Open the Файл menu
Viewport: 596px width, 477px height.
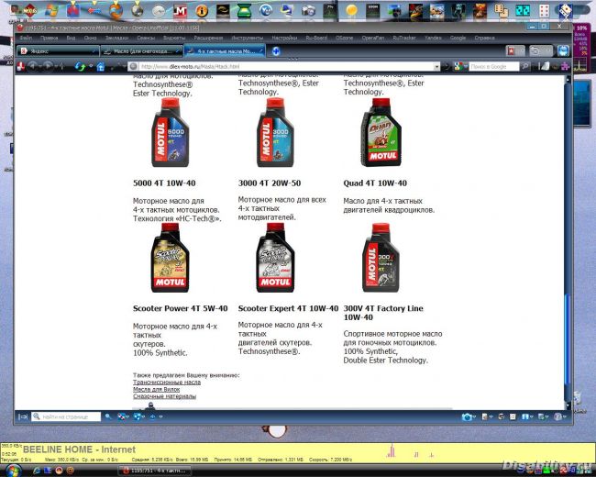tap(26, 38)
